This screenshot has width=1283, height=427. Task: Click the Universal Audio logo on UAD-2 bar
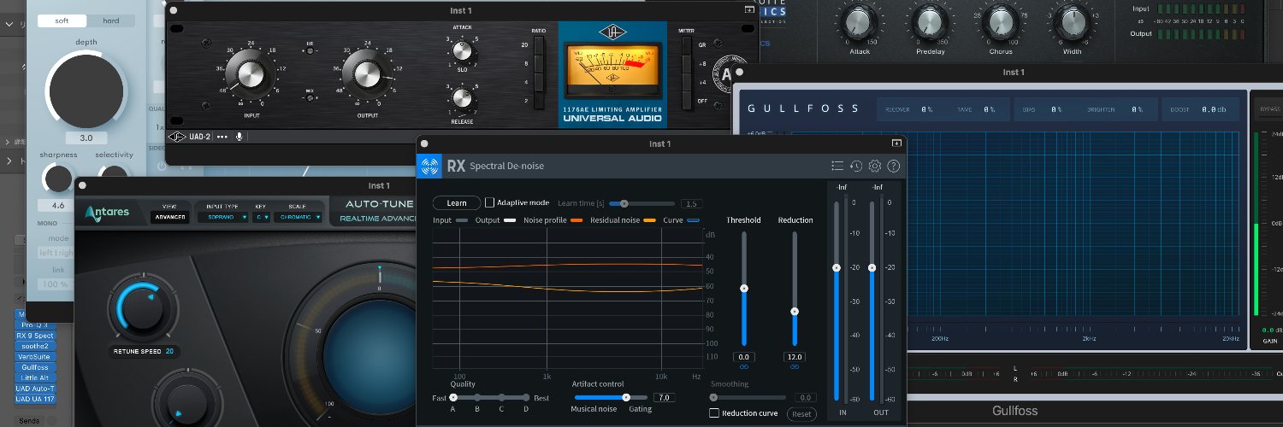(177, 136)
